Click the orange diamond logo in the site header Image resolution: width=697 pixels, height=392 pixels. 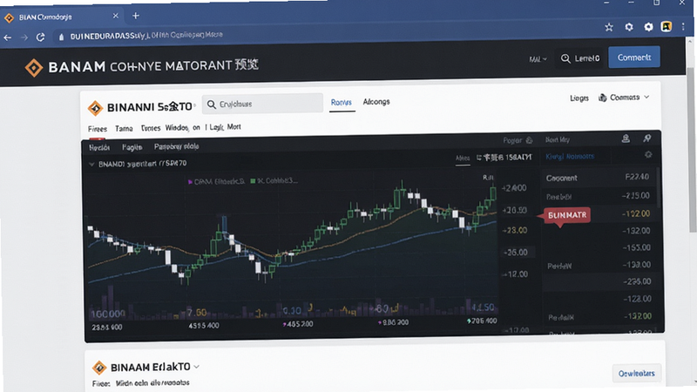click(34, 68)
